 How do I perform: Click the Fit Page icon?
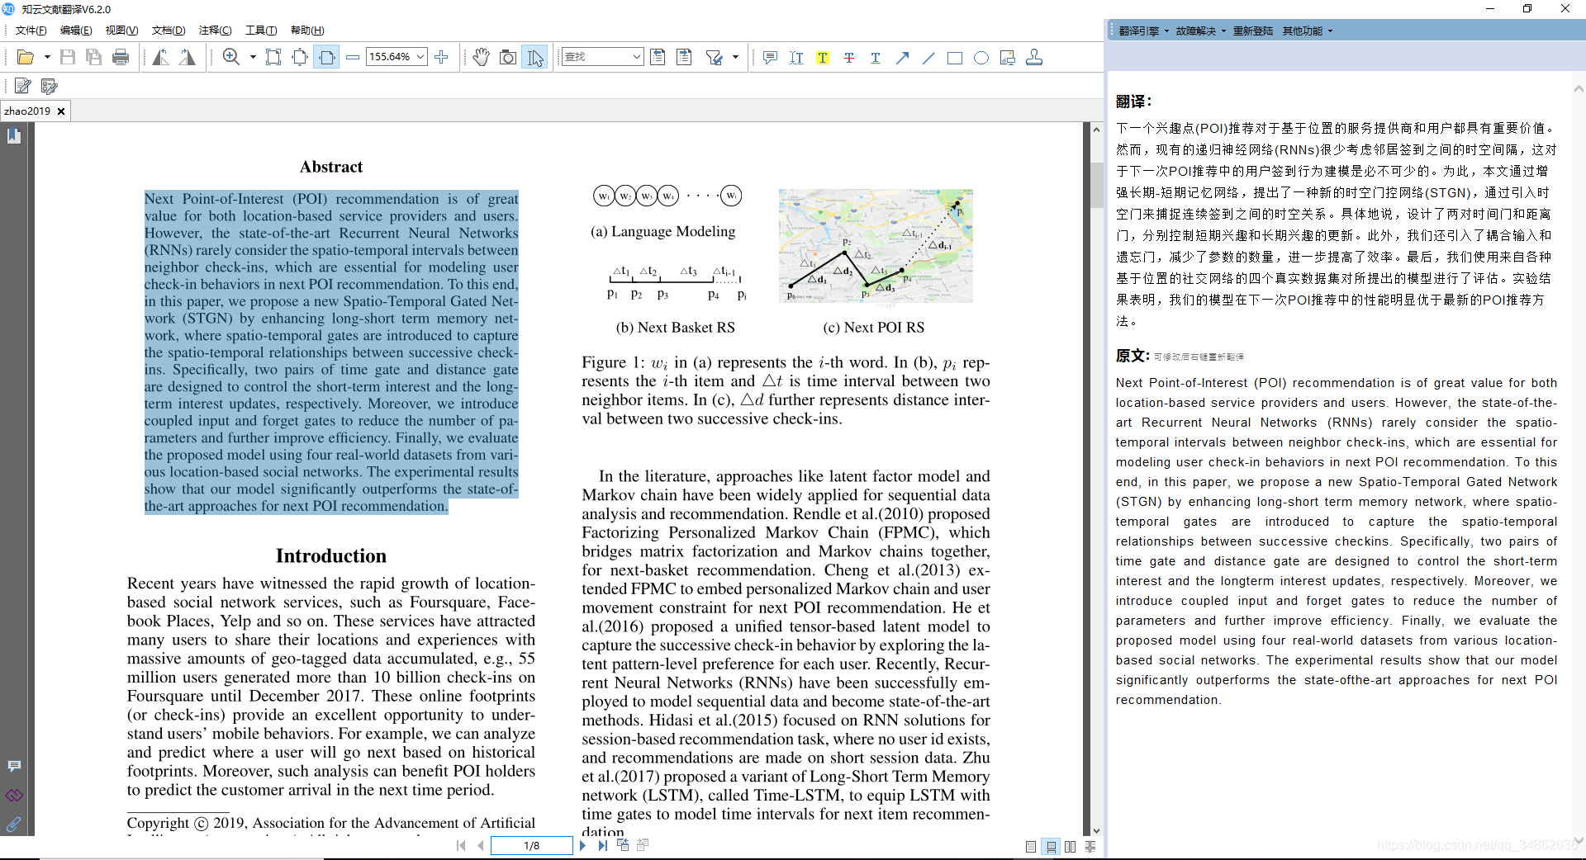pos(300,57)
